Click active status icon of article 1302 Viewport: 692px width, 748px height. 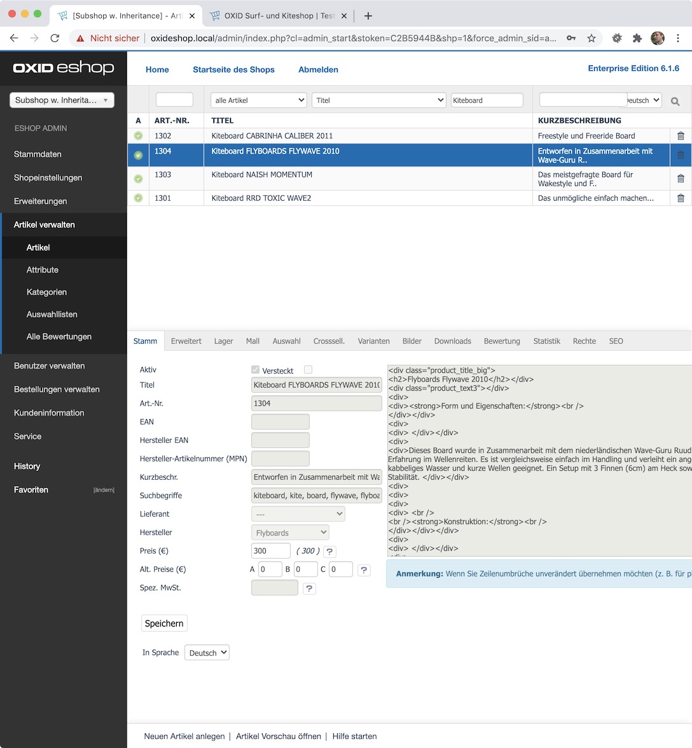click(x=138, y=136)
